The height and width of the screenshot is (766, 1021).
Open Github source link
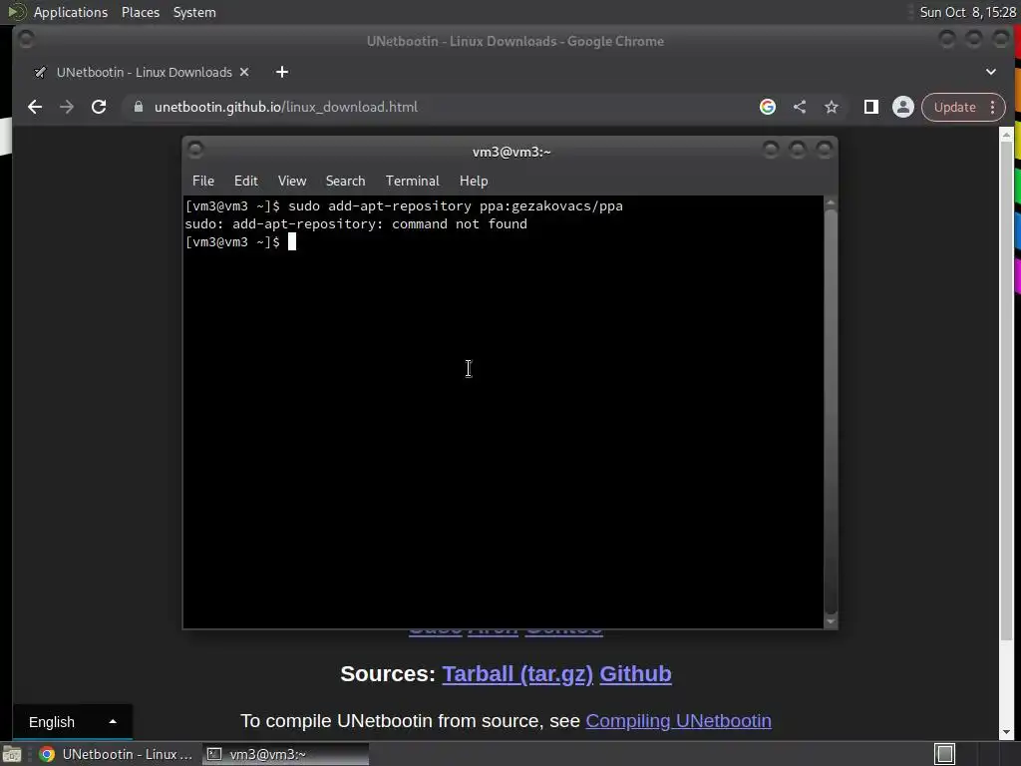click(x=635, y=673)
